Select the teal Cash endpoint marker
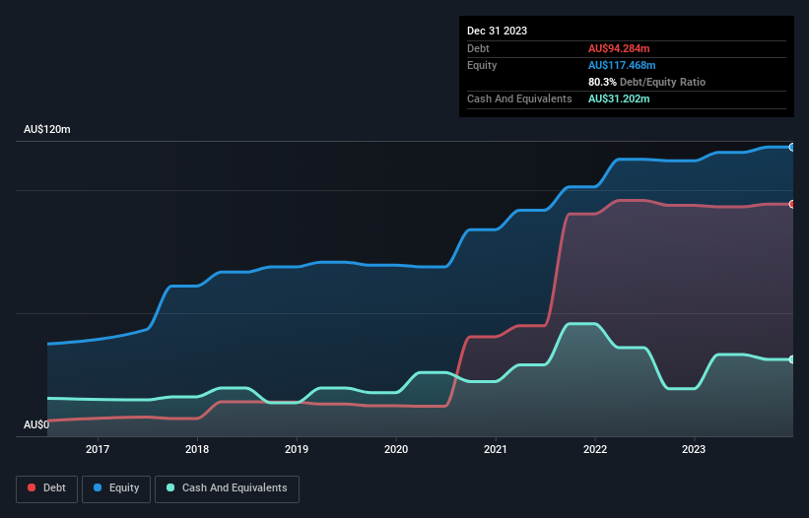Screen dimensions: 809x518 (x=792, y=359)
